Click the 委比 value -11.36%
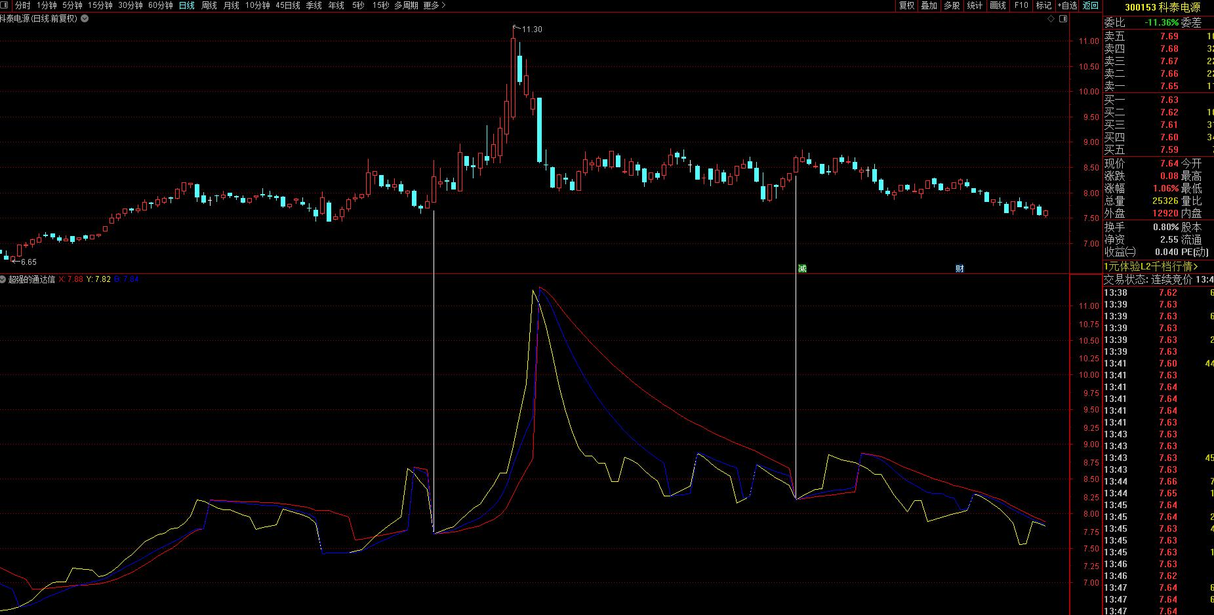The image size is (1214, 615). coord(1162,23)
